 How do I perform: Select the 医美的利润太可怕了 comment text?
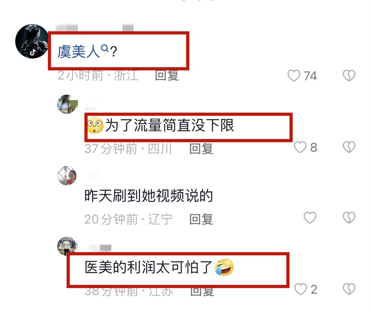click(148, 267)
